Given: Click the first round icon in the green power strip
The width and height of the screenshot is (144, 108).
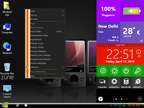Looking at the screenshot, I should (x=103, y=71).
